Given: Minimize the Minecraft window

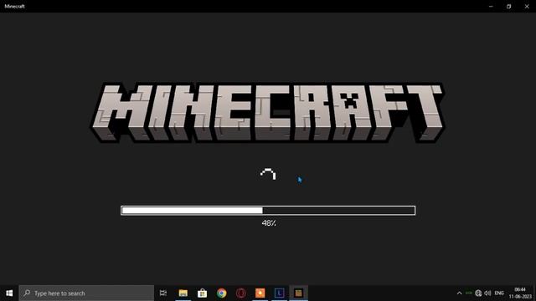Looking at the screenshot, I should [x=491, y=6].
